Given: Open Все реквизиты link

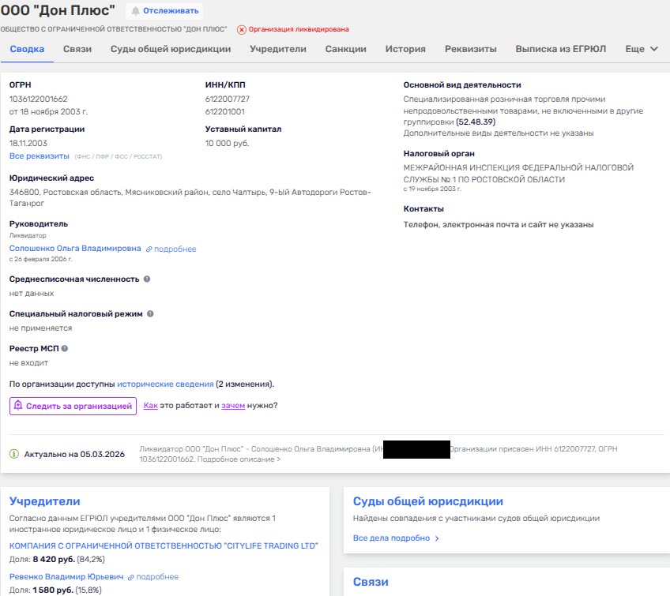Looking at the screenshot, I should tap(39, 156).
